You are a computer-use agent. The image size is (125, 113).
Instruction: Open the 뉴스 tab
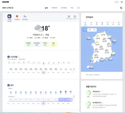pos(78,8)
